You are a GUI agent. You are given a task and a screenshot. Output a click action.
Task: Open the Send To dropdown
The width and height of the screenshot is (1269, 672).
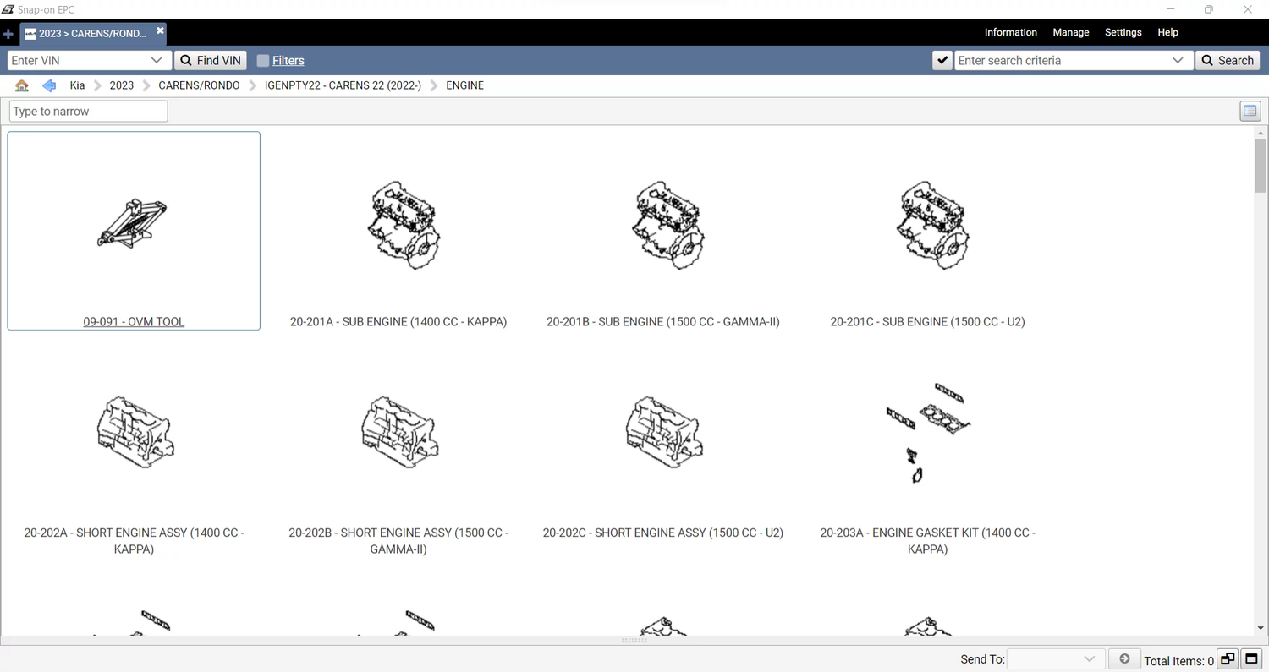tap(1088, 659)
